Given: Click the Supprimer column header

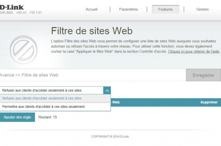Looking at the screenshot, I should [209, 102].
